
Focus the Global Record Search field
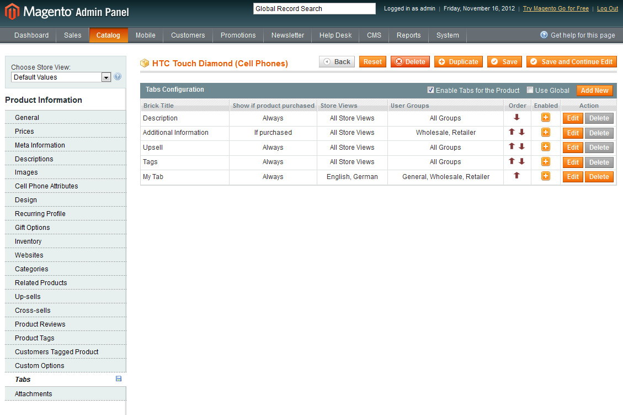click(314, 9)
